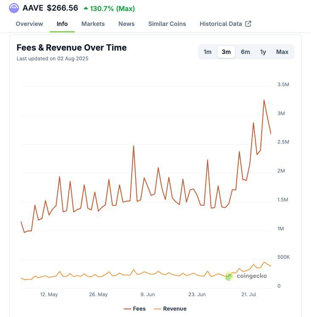Click the Fees & Revenue Over Time heading
The height and width of the screenshot is (317, 311).
pyautogui.click(x=71, y=48)
